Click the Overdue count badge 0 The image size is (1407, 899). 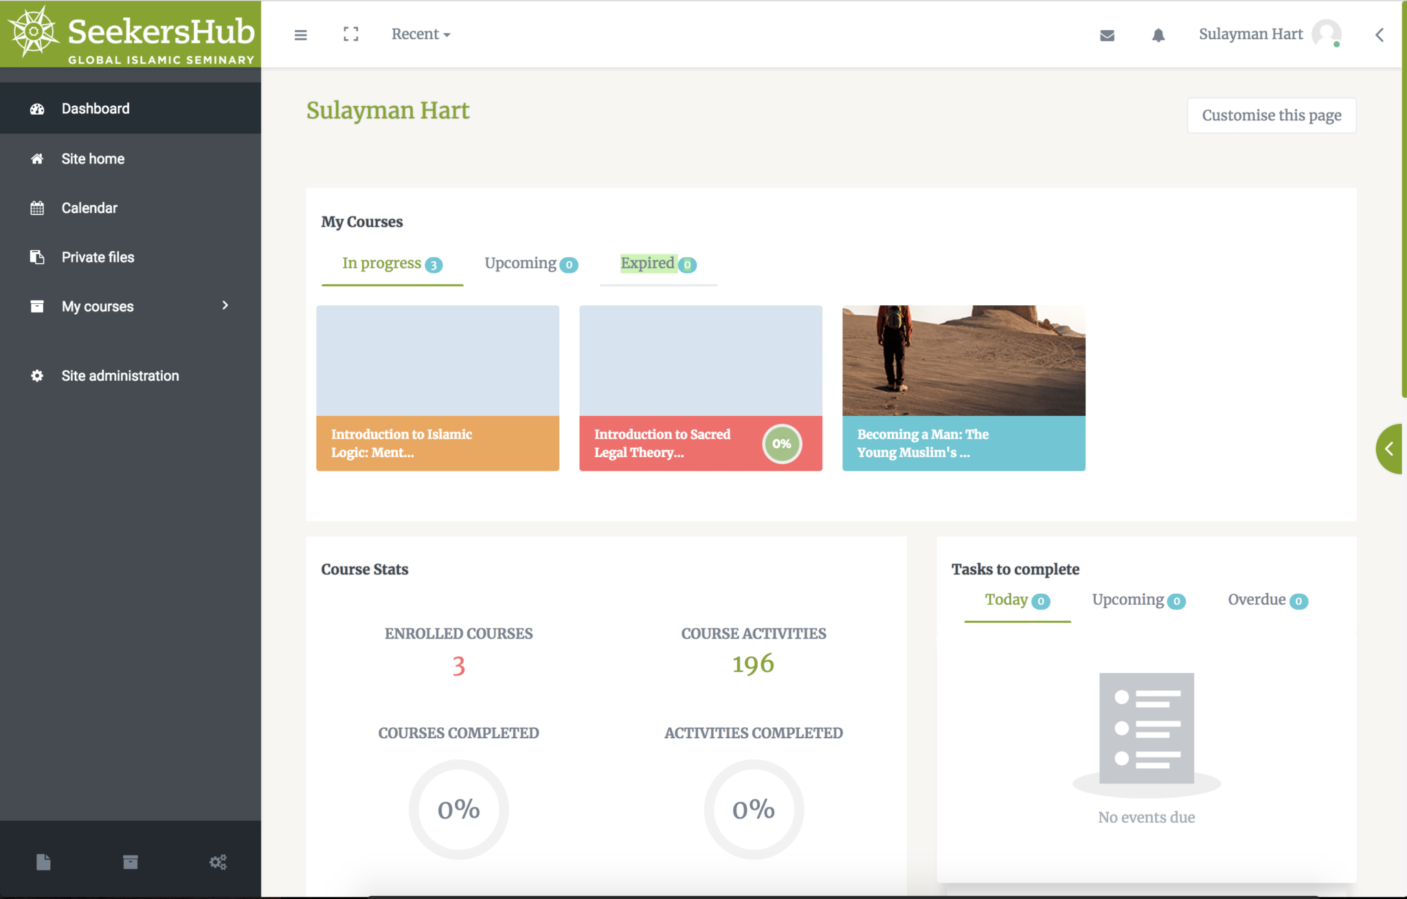[x=1298, y=601]
